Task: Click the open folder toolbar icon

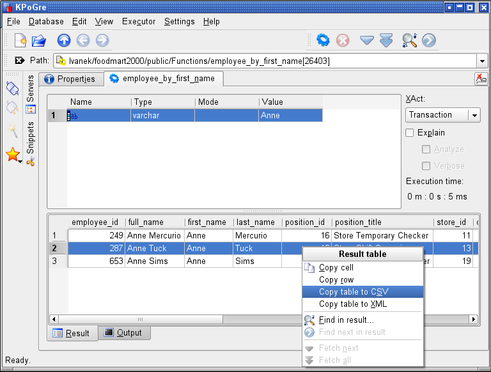Action: point(39,40)
